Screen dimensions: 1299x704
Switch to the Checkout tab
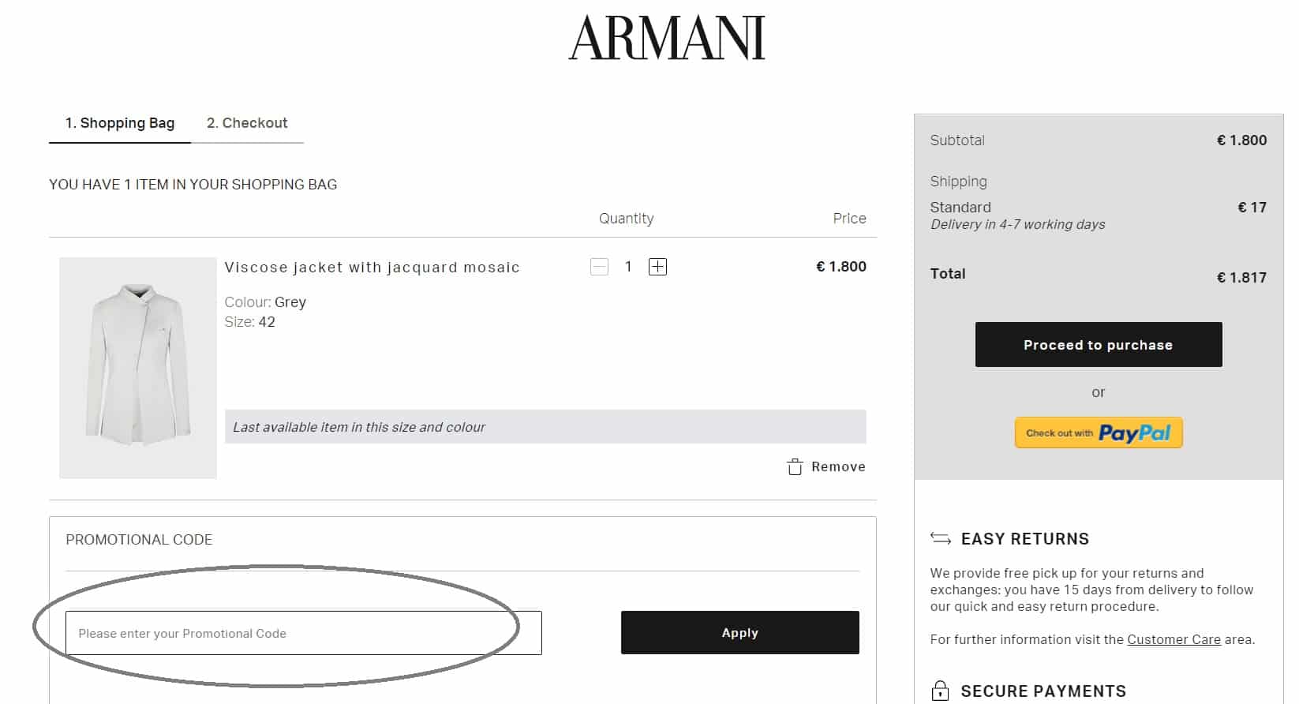(x=247, y=122)
